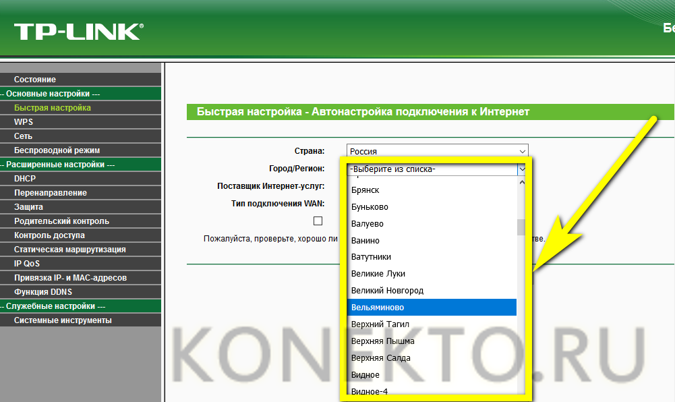The height and width of the screenshot is (402, 675).
Task: Select Ванино in the dropdown list
Action: coord(432,240)
